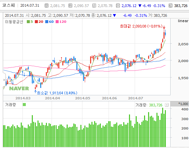Click the 1,950 price axis label

point(183,78)
